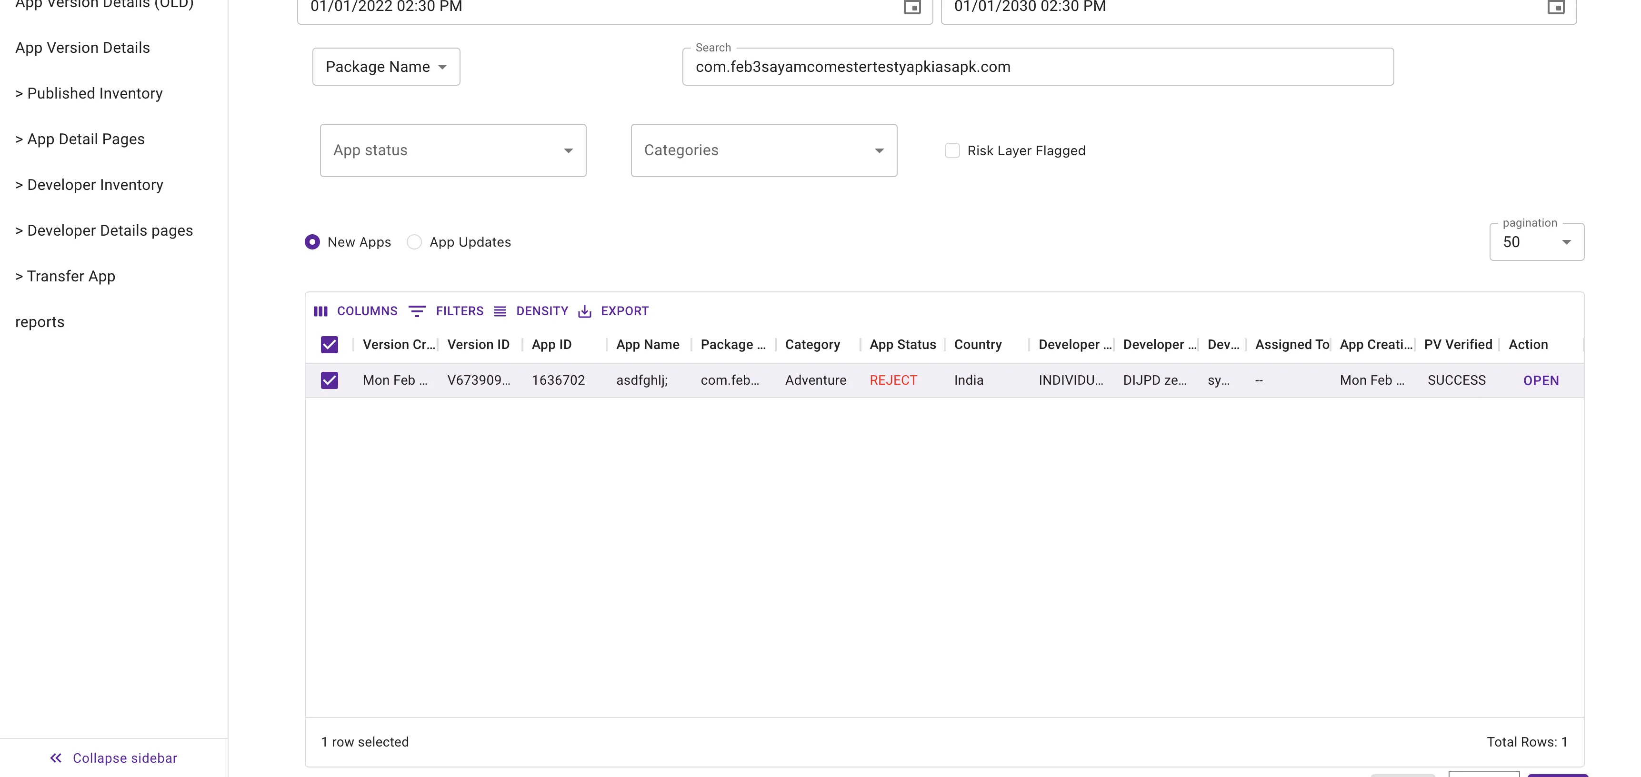1641x777 pixels.
Task: Sort by the Version ID column header
Action: point(479,345)
